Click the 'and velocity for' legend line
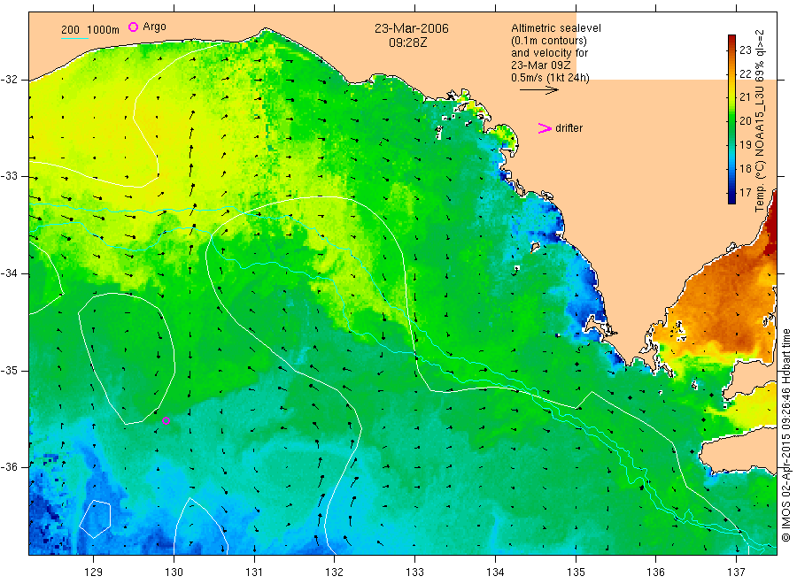This screenshot has width=797, height=584. (549, 53)
